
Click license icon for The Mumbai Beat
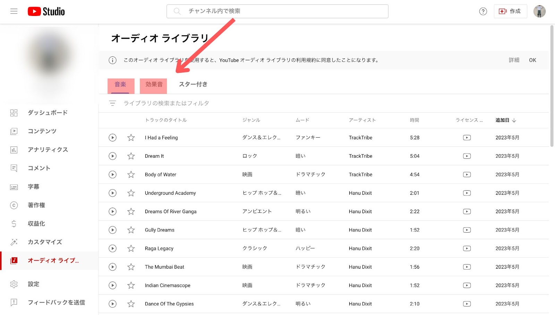coord(467,267)
